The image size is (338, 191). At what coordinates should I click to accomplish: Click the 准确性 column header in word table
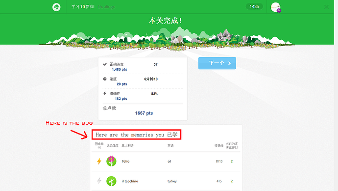[x=219, y=146]
